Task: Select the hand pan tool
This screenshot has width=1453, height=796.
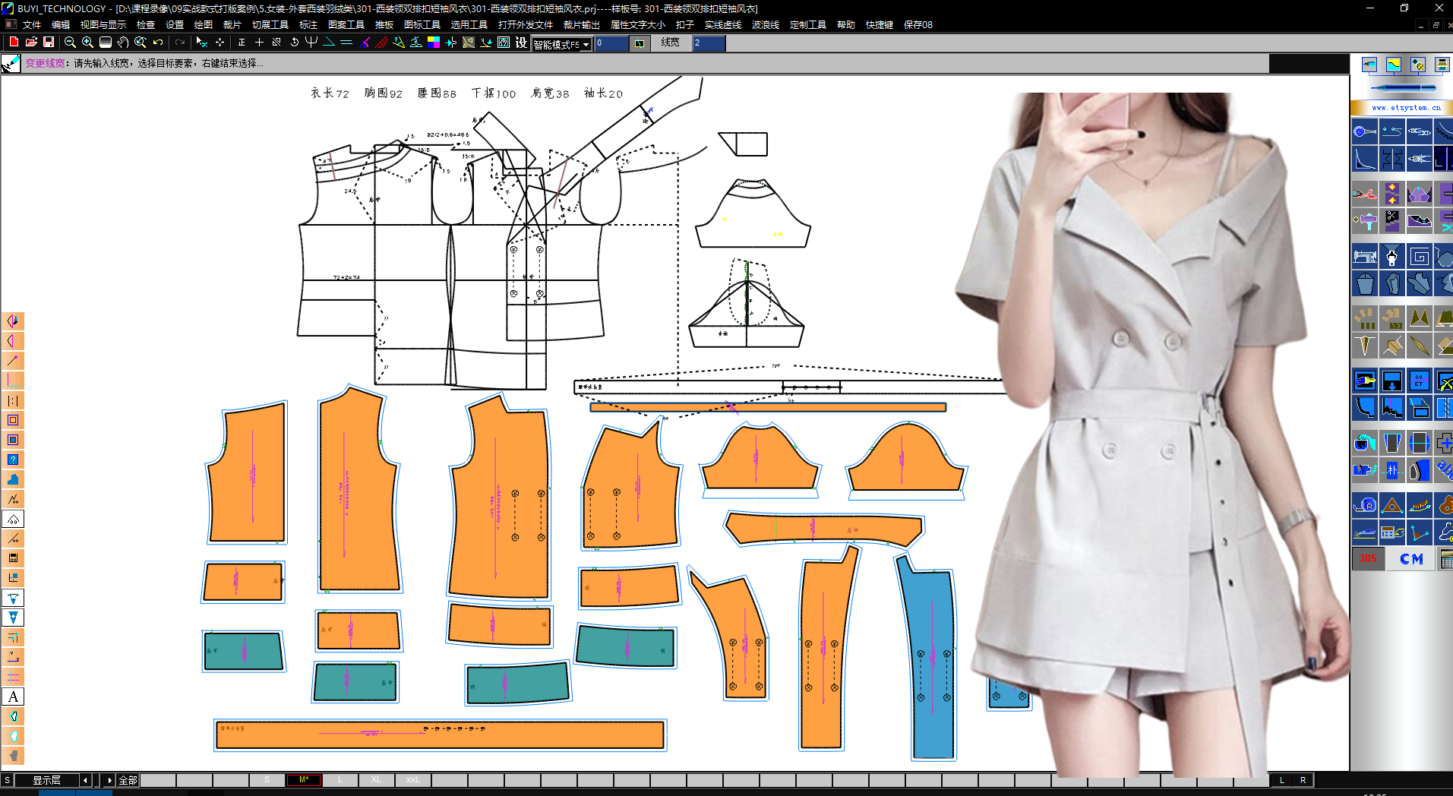Action: click(122, 43)
